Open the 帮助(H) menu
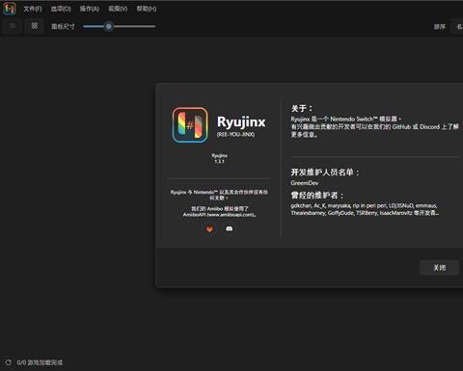The height and width of the screenshot is (371, 463). [147, 9]
